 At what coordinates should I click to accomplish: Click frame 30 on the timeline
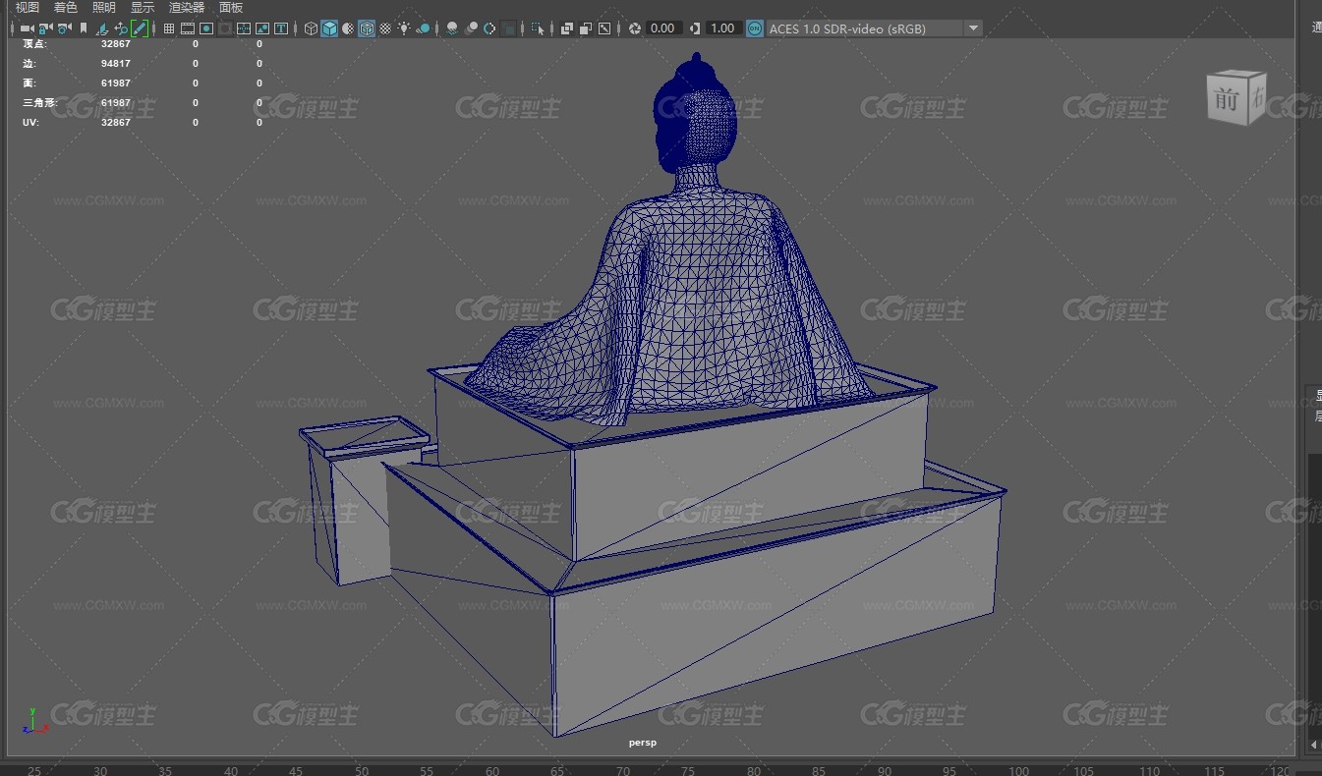pos(99,771)
